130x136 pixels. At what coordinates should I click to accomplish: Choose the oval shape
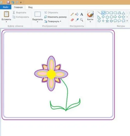[x=107, y=13]
